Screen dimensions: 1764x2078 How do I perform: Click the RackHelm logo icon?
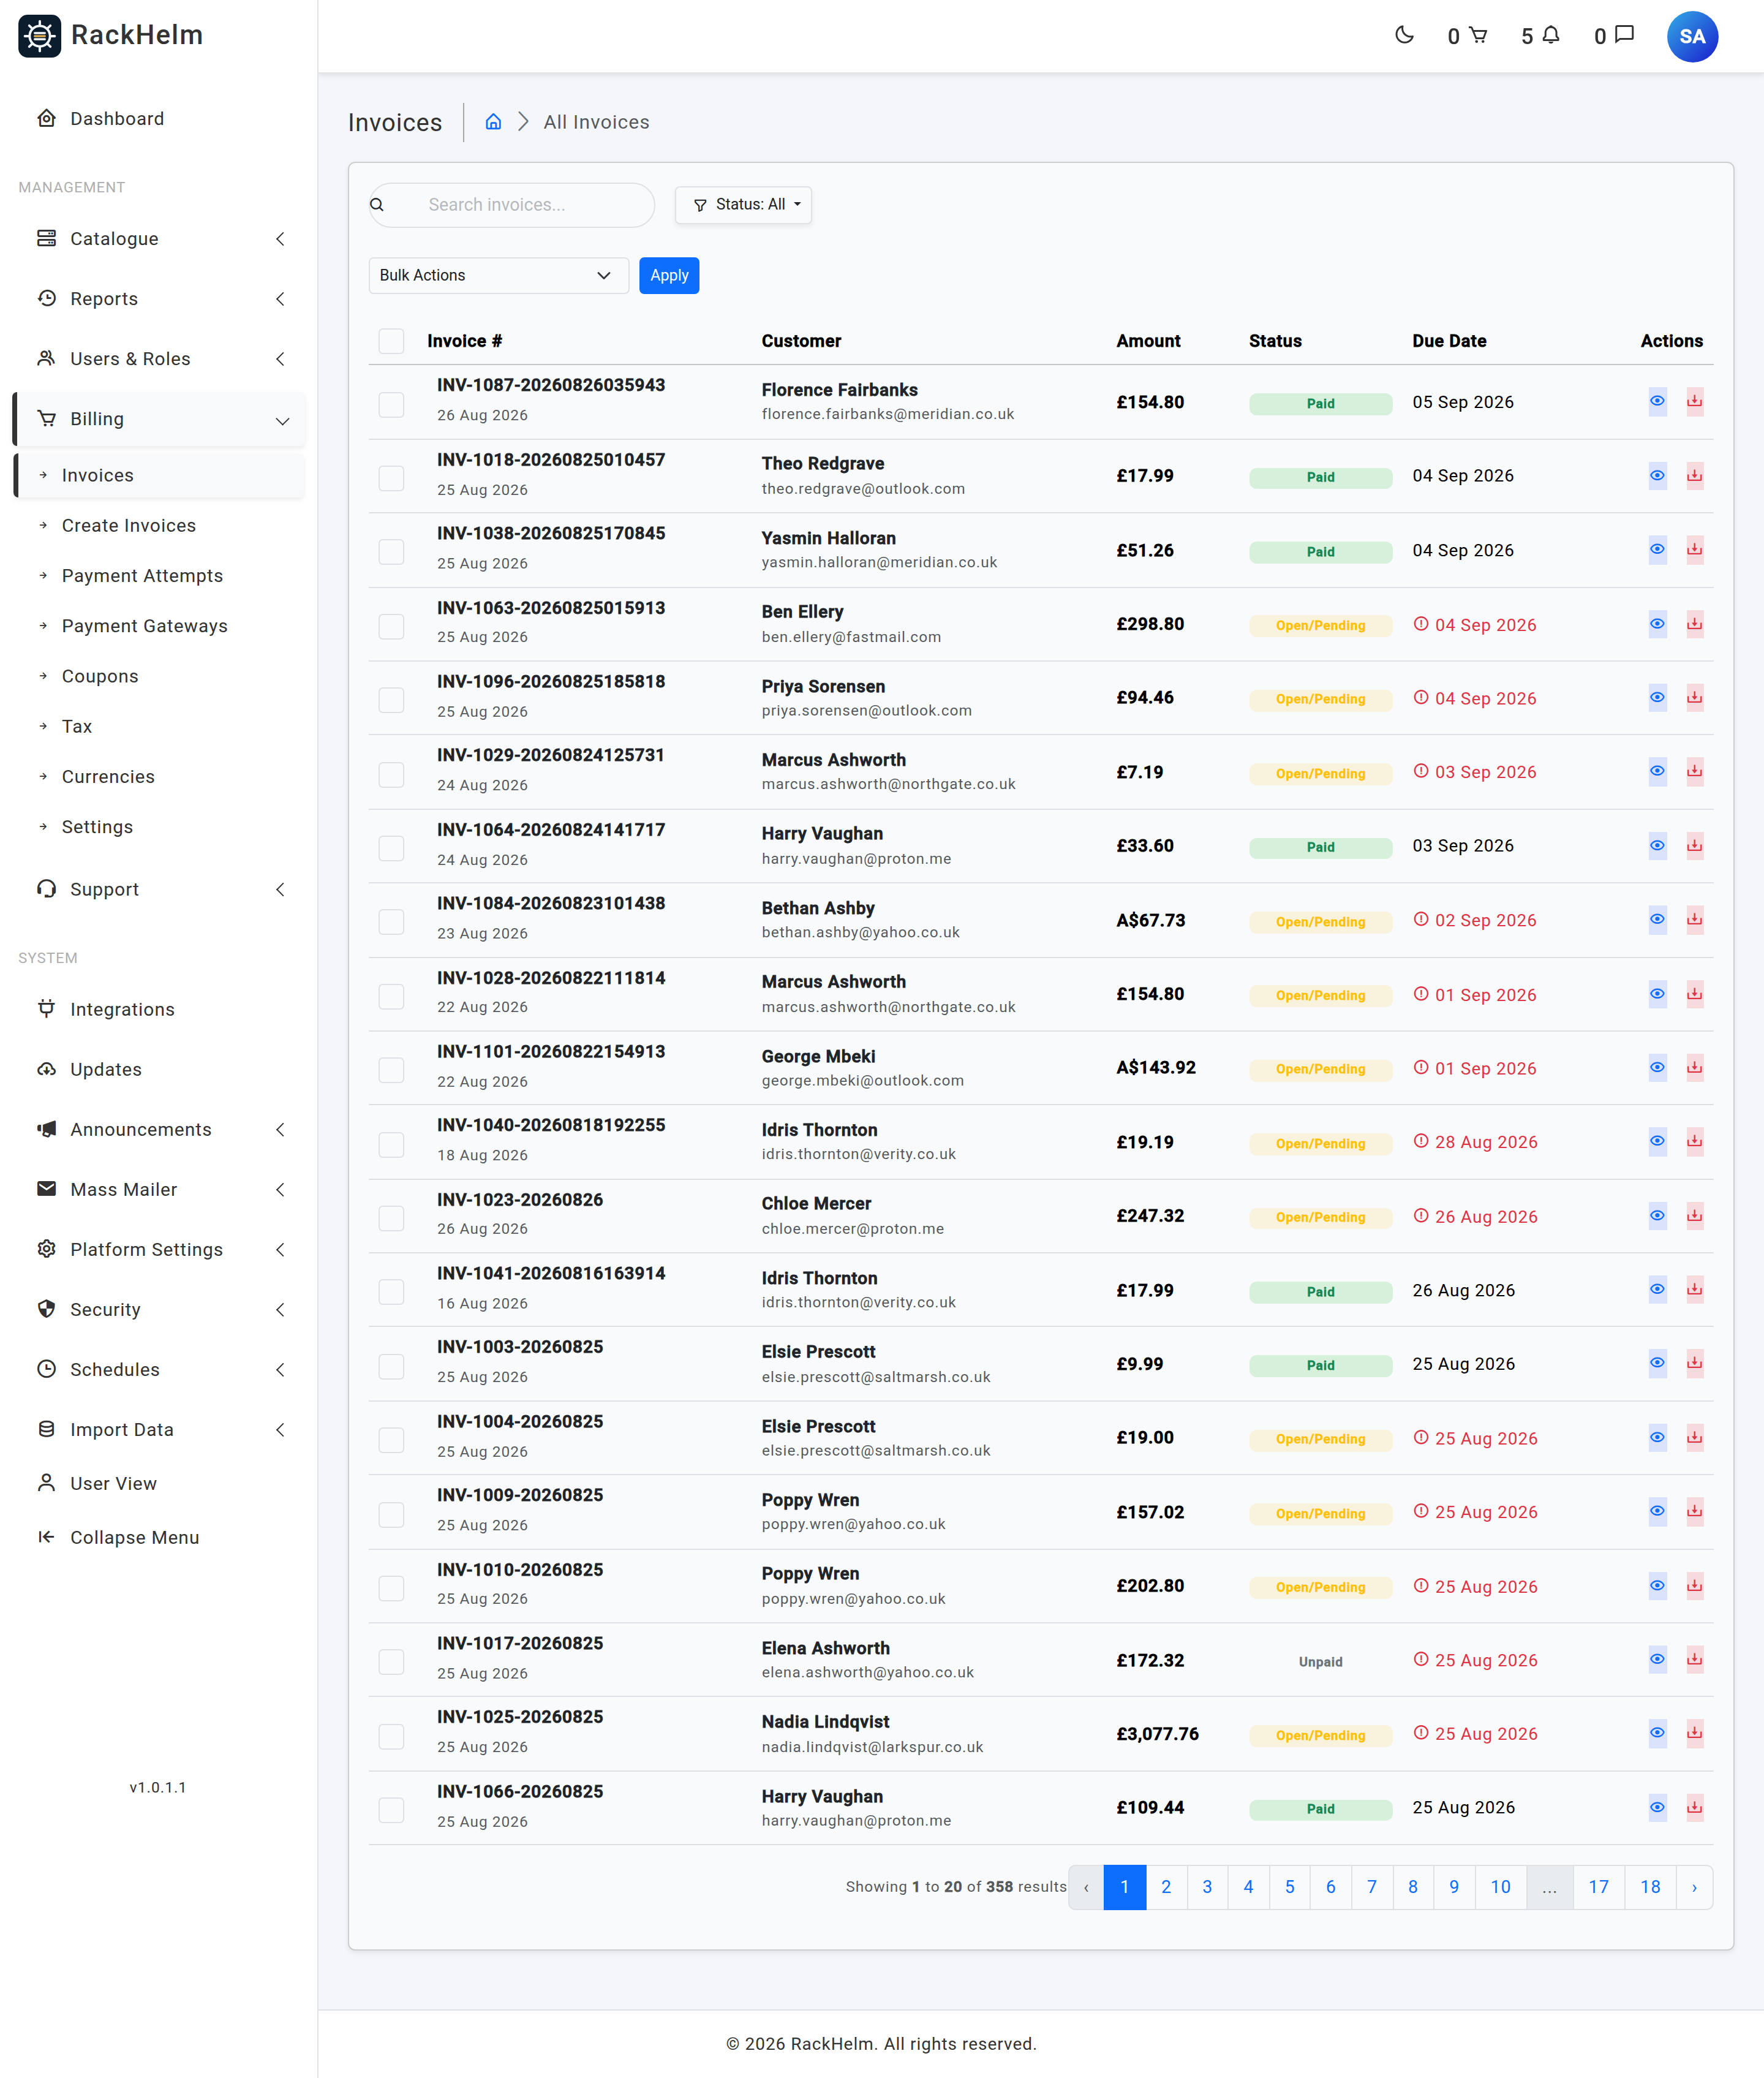tap(40, 36)
